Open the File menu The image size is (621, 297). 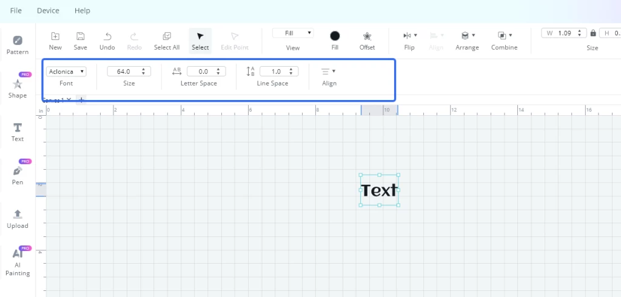coord(16,11)
